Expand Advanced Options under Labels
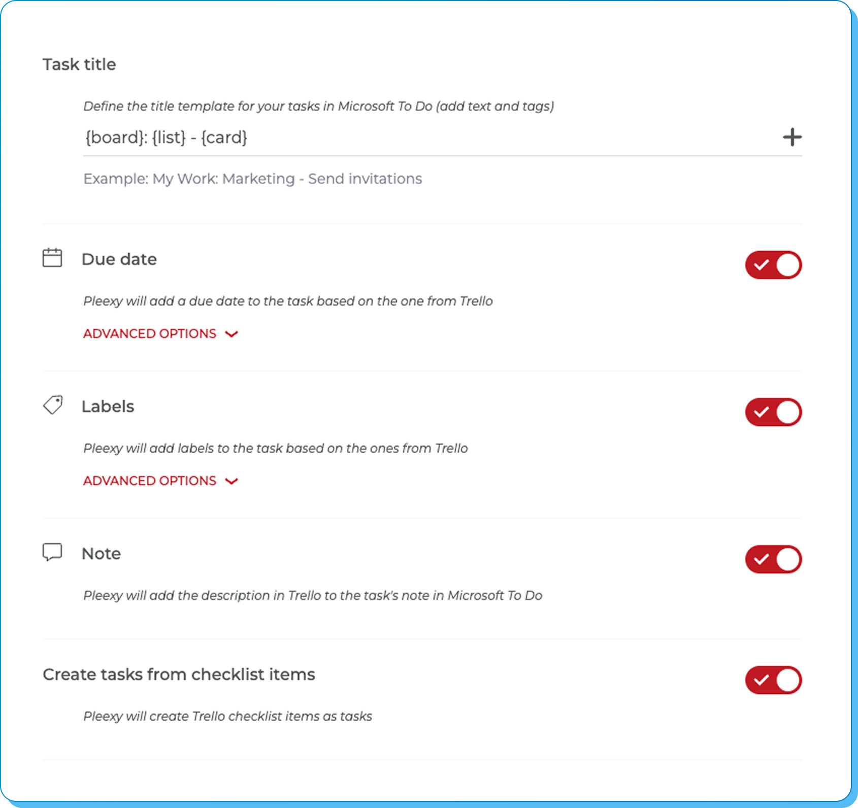 160,481
